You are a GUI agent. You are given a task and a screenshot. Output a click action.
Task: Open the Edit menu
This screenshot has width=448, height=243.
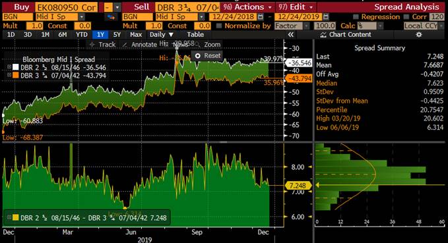[x=296, y=7]
